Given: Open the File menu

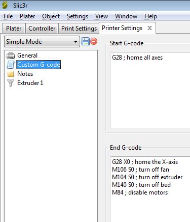Looking at the screenshot, I should click(8, 16).
